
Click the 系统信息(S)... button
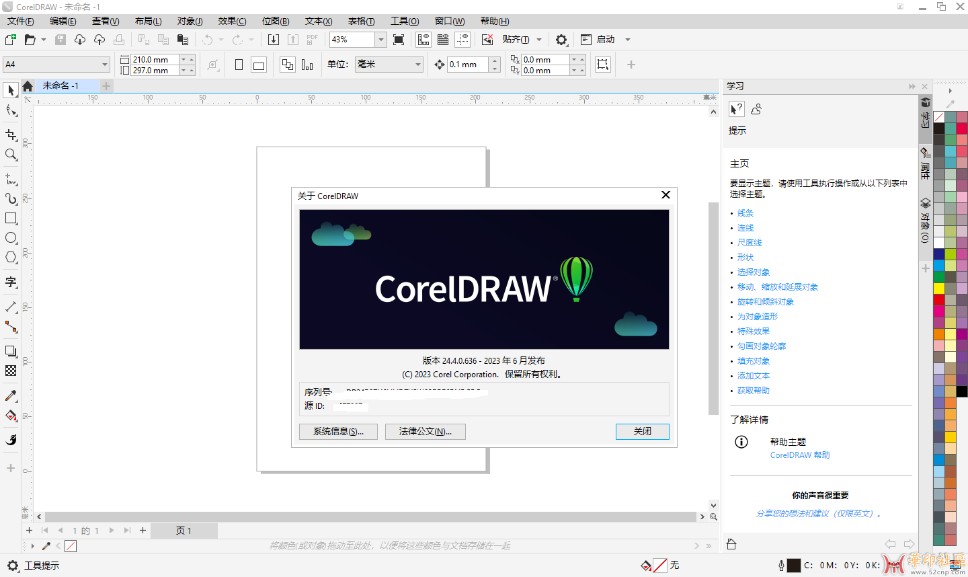pos(338,432)
